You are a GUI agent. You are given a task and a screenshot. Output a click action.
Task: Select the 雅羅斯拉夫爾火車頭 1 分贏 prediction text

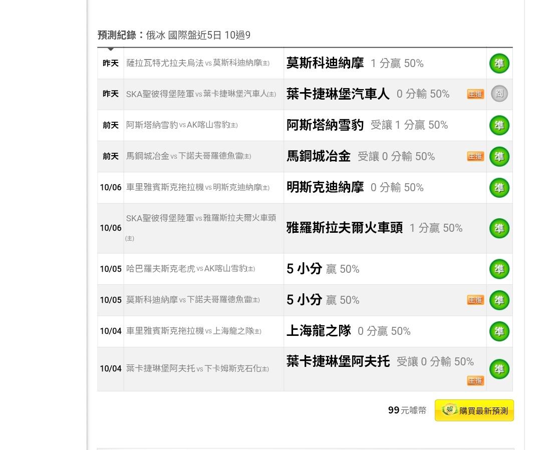pyautogui.click(x=374, y=228)
